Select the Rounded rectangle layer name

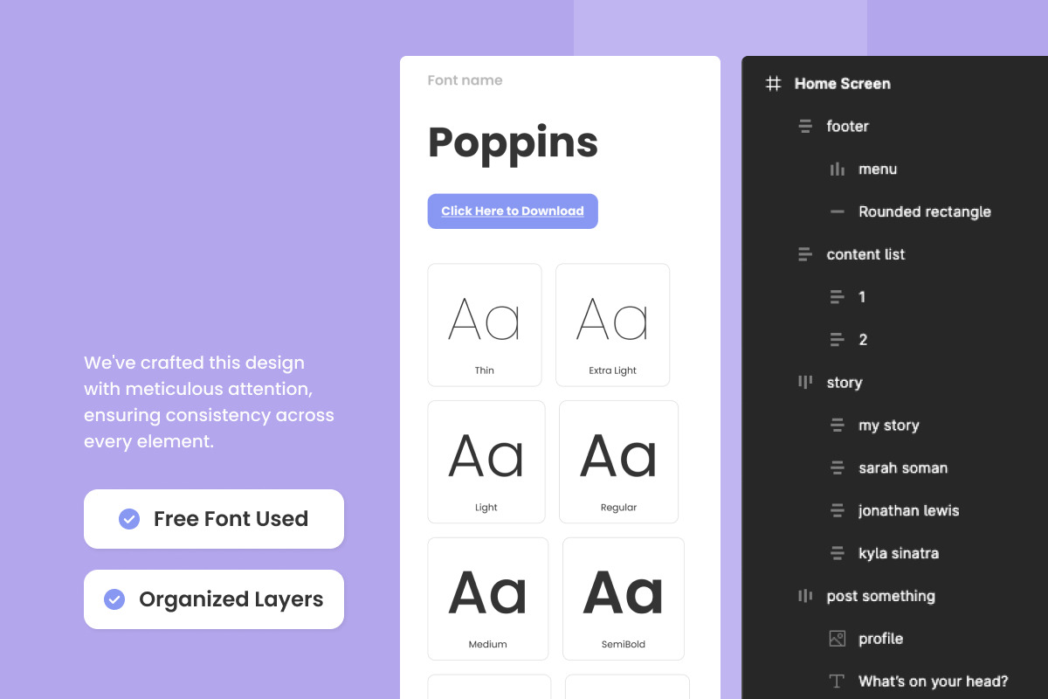point(925,211)
